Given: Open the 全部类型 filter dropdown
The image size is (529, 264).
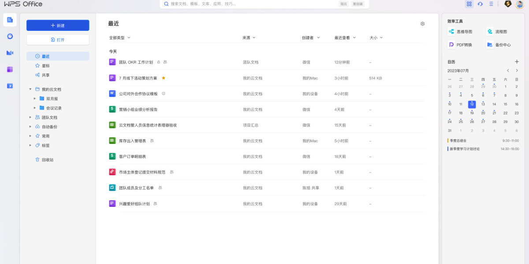Looking at the screenshot, I should (x=119, y=38).
